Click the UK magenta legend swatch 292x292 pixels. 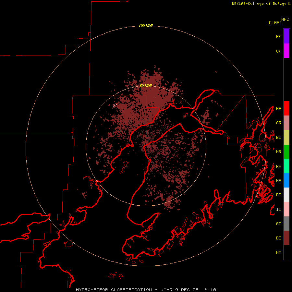286,51
